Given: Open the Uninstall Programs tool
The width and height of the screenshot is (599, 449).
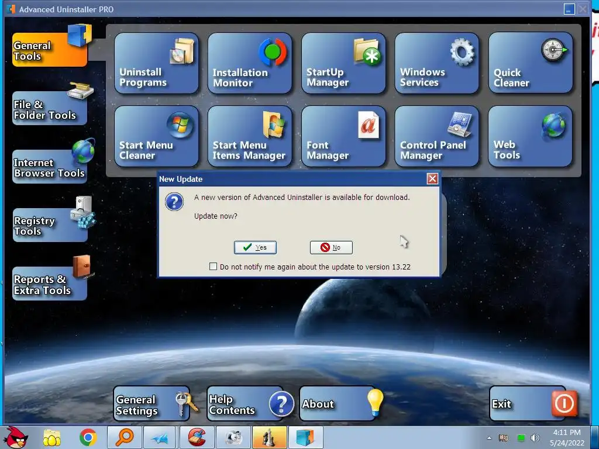Looking at the screenshot, I should [156, 63].
